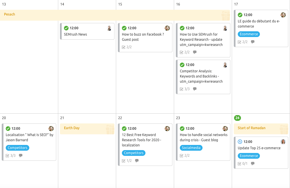Click the Socialmedia tag on the crisis guest blog

[191, 148]
